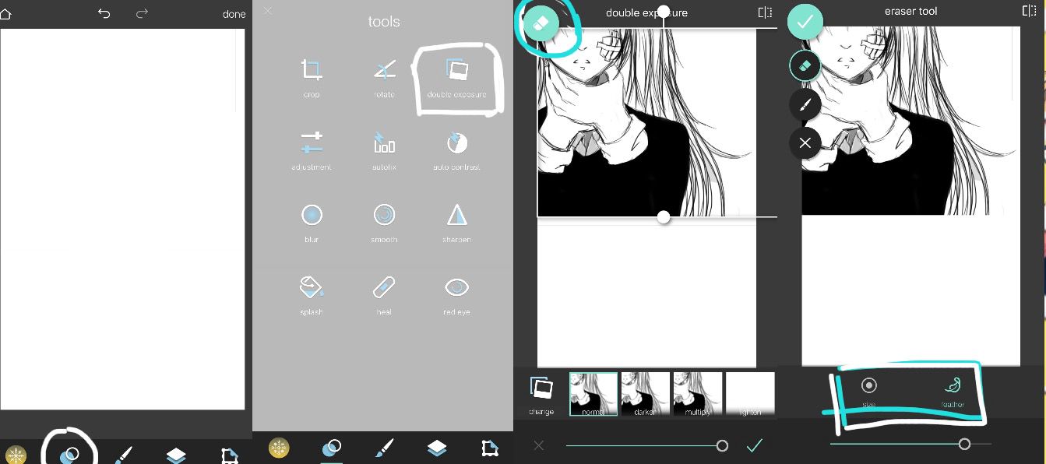Select the restore brush mode on the eraser tool screen
The width and height of the screenshot is (1046, 464).
click(805, 104)
